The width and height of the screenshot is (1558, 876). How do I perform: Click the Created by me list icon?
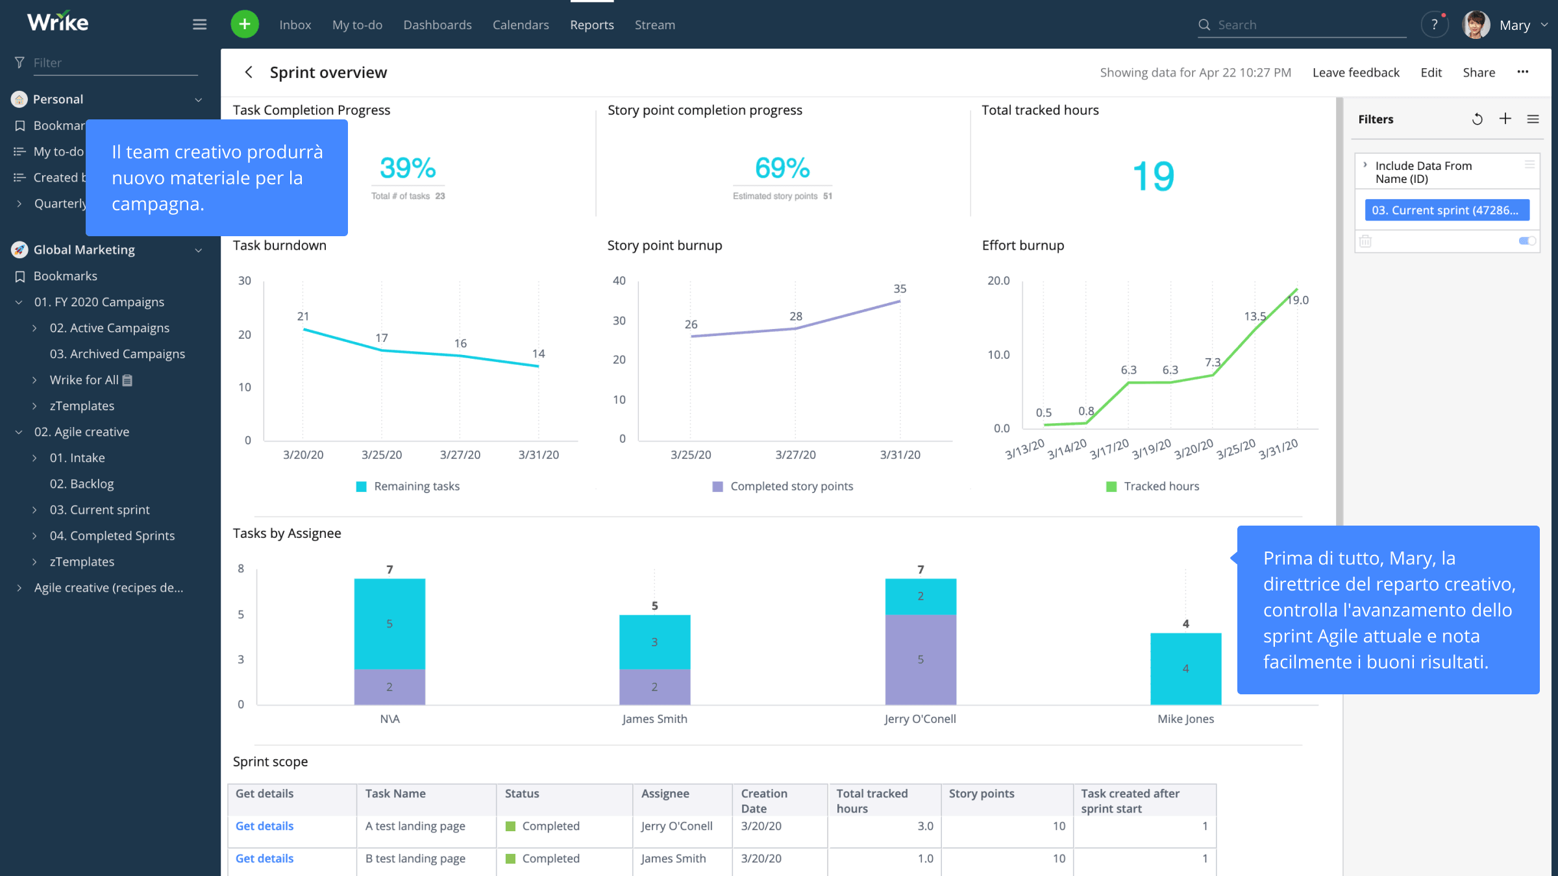[x=19, y=177]
